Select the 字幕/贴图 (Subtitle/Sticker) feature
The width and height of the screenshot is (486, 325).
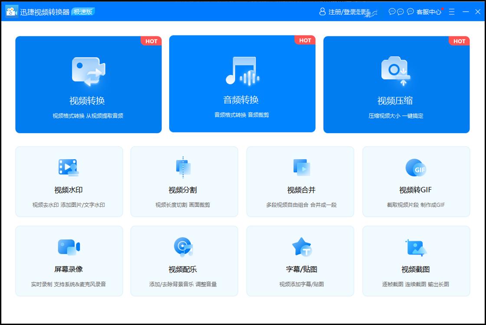pos(299,260)
